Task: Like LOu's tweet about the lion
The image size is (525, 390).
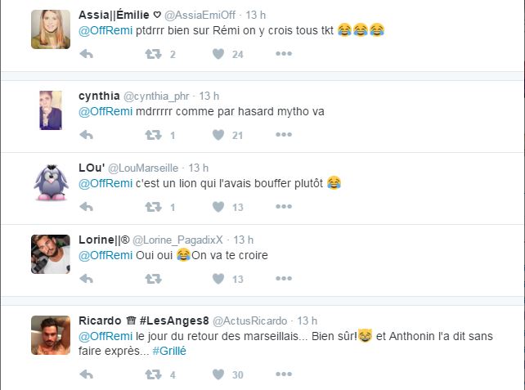Action: (218, 207)
